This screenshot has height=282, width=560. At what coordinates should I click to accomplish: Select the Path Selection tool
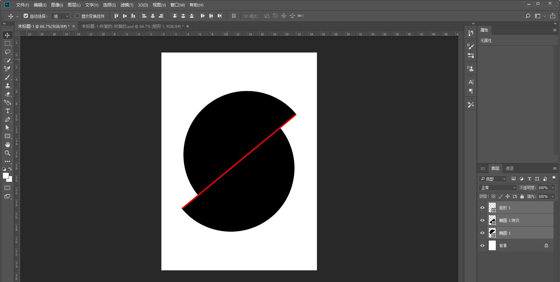click(7, 128)
